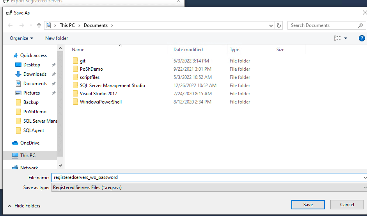367x216 pixels.
Task: Close the Save As dialog
Action: (364, 12)
